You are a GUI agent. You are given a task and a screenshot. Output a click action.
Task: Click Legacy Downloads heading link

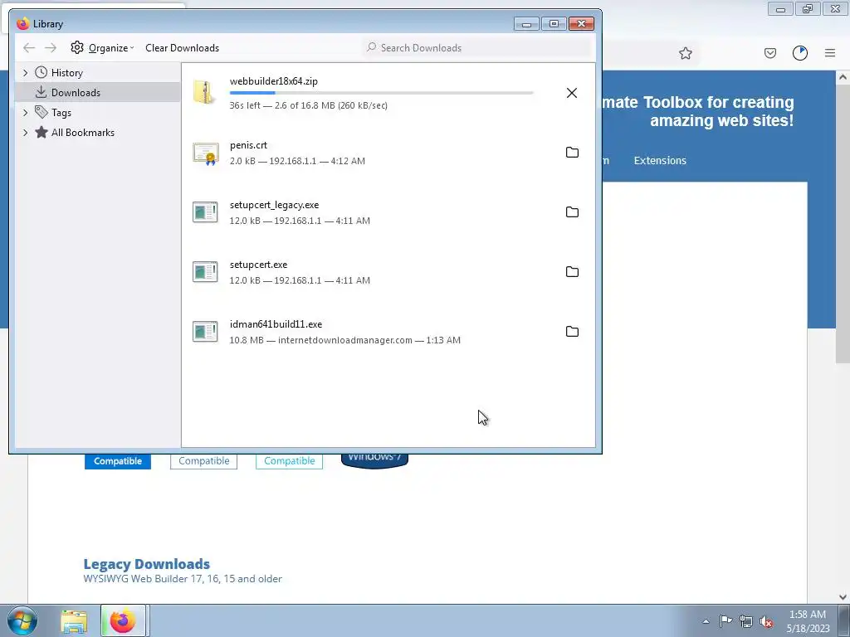tap(146, 564)
